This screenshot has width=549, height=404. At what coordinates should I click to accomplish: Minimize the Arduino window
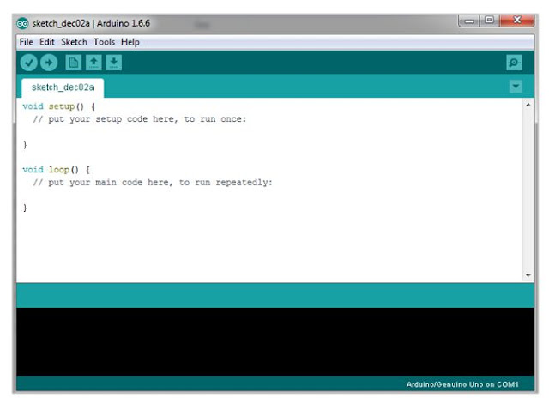pos(469,21)
